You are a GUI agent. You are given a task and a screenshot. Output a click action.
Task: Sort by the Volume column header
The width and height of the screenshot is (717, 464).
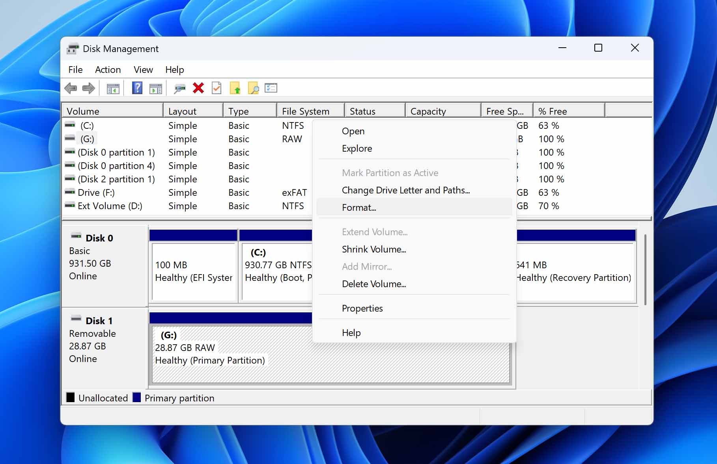point(112,111)
